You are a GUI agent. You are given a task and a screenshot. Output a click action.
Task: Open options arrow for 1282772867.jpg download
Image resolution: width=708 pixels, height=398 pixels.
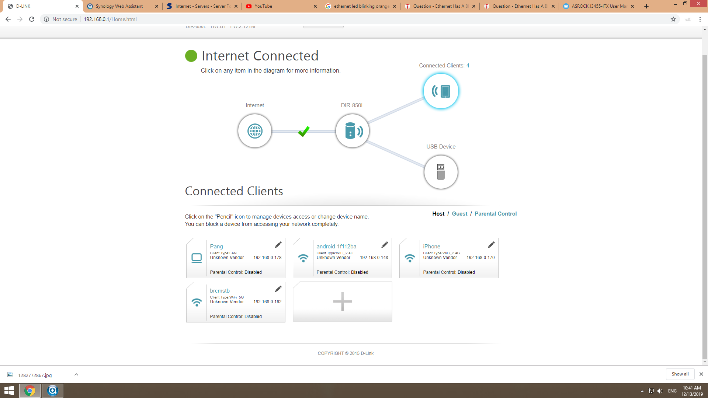76,375
